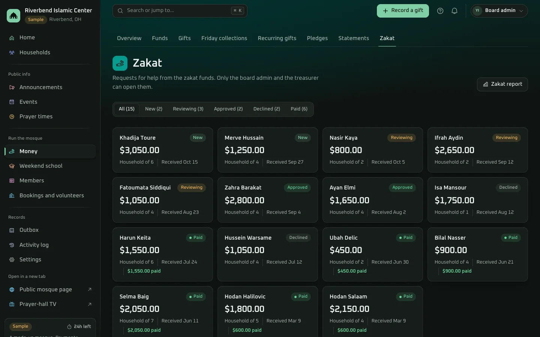Filter requests by Paid (6)
This screenshot has width=540, height=337.
(299, 109)
